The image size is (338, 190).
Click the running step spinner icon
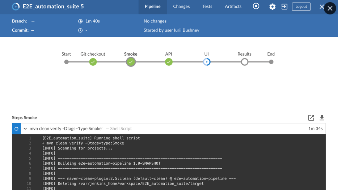(x=16, y=129)
